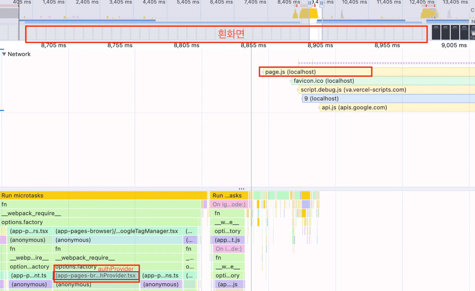This screenshot has width=475, height=291.
Task: Click the 'On ig...ode:)' pink flame entry
Action: pyautogui.click(x=228, y=205)
